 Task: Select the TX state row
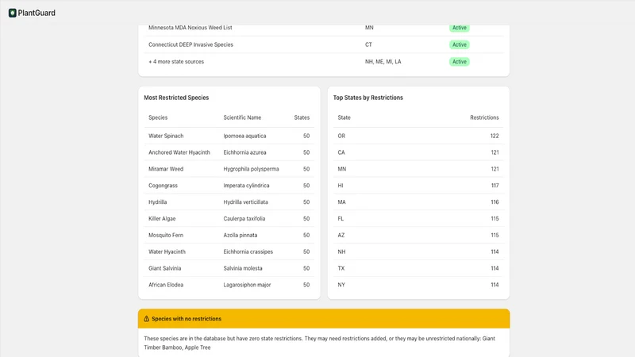tap(418, 268)
